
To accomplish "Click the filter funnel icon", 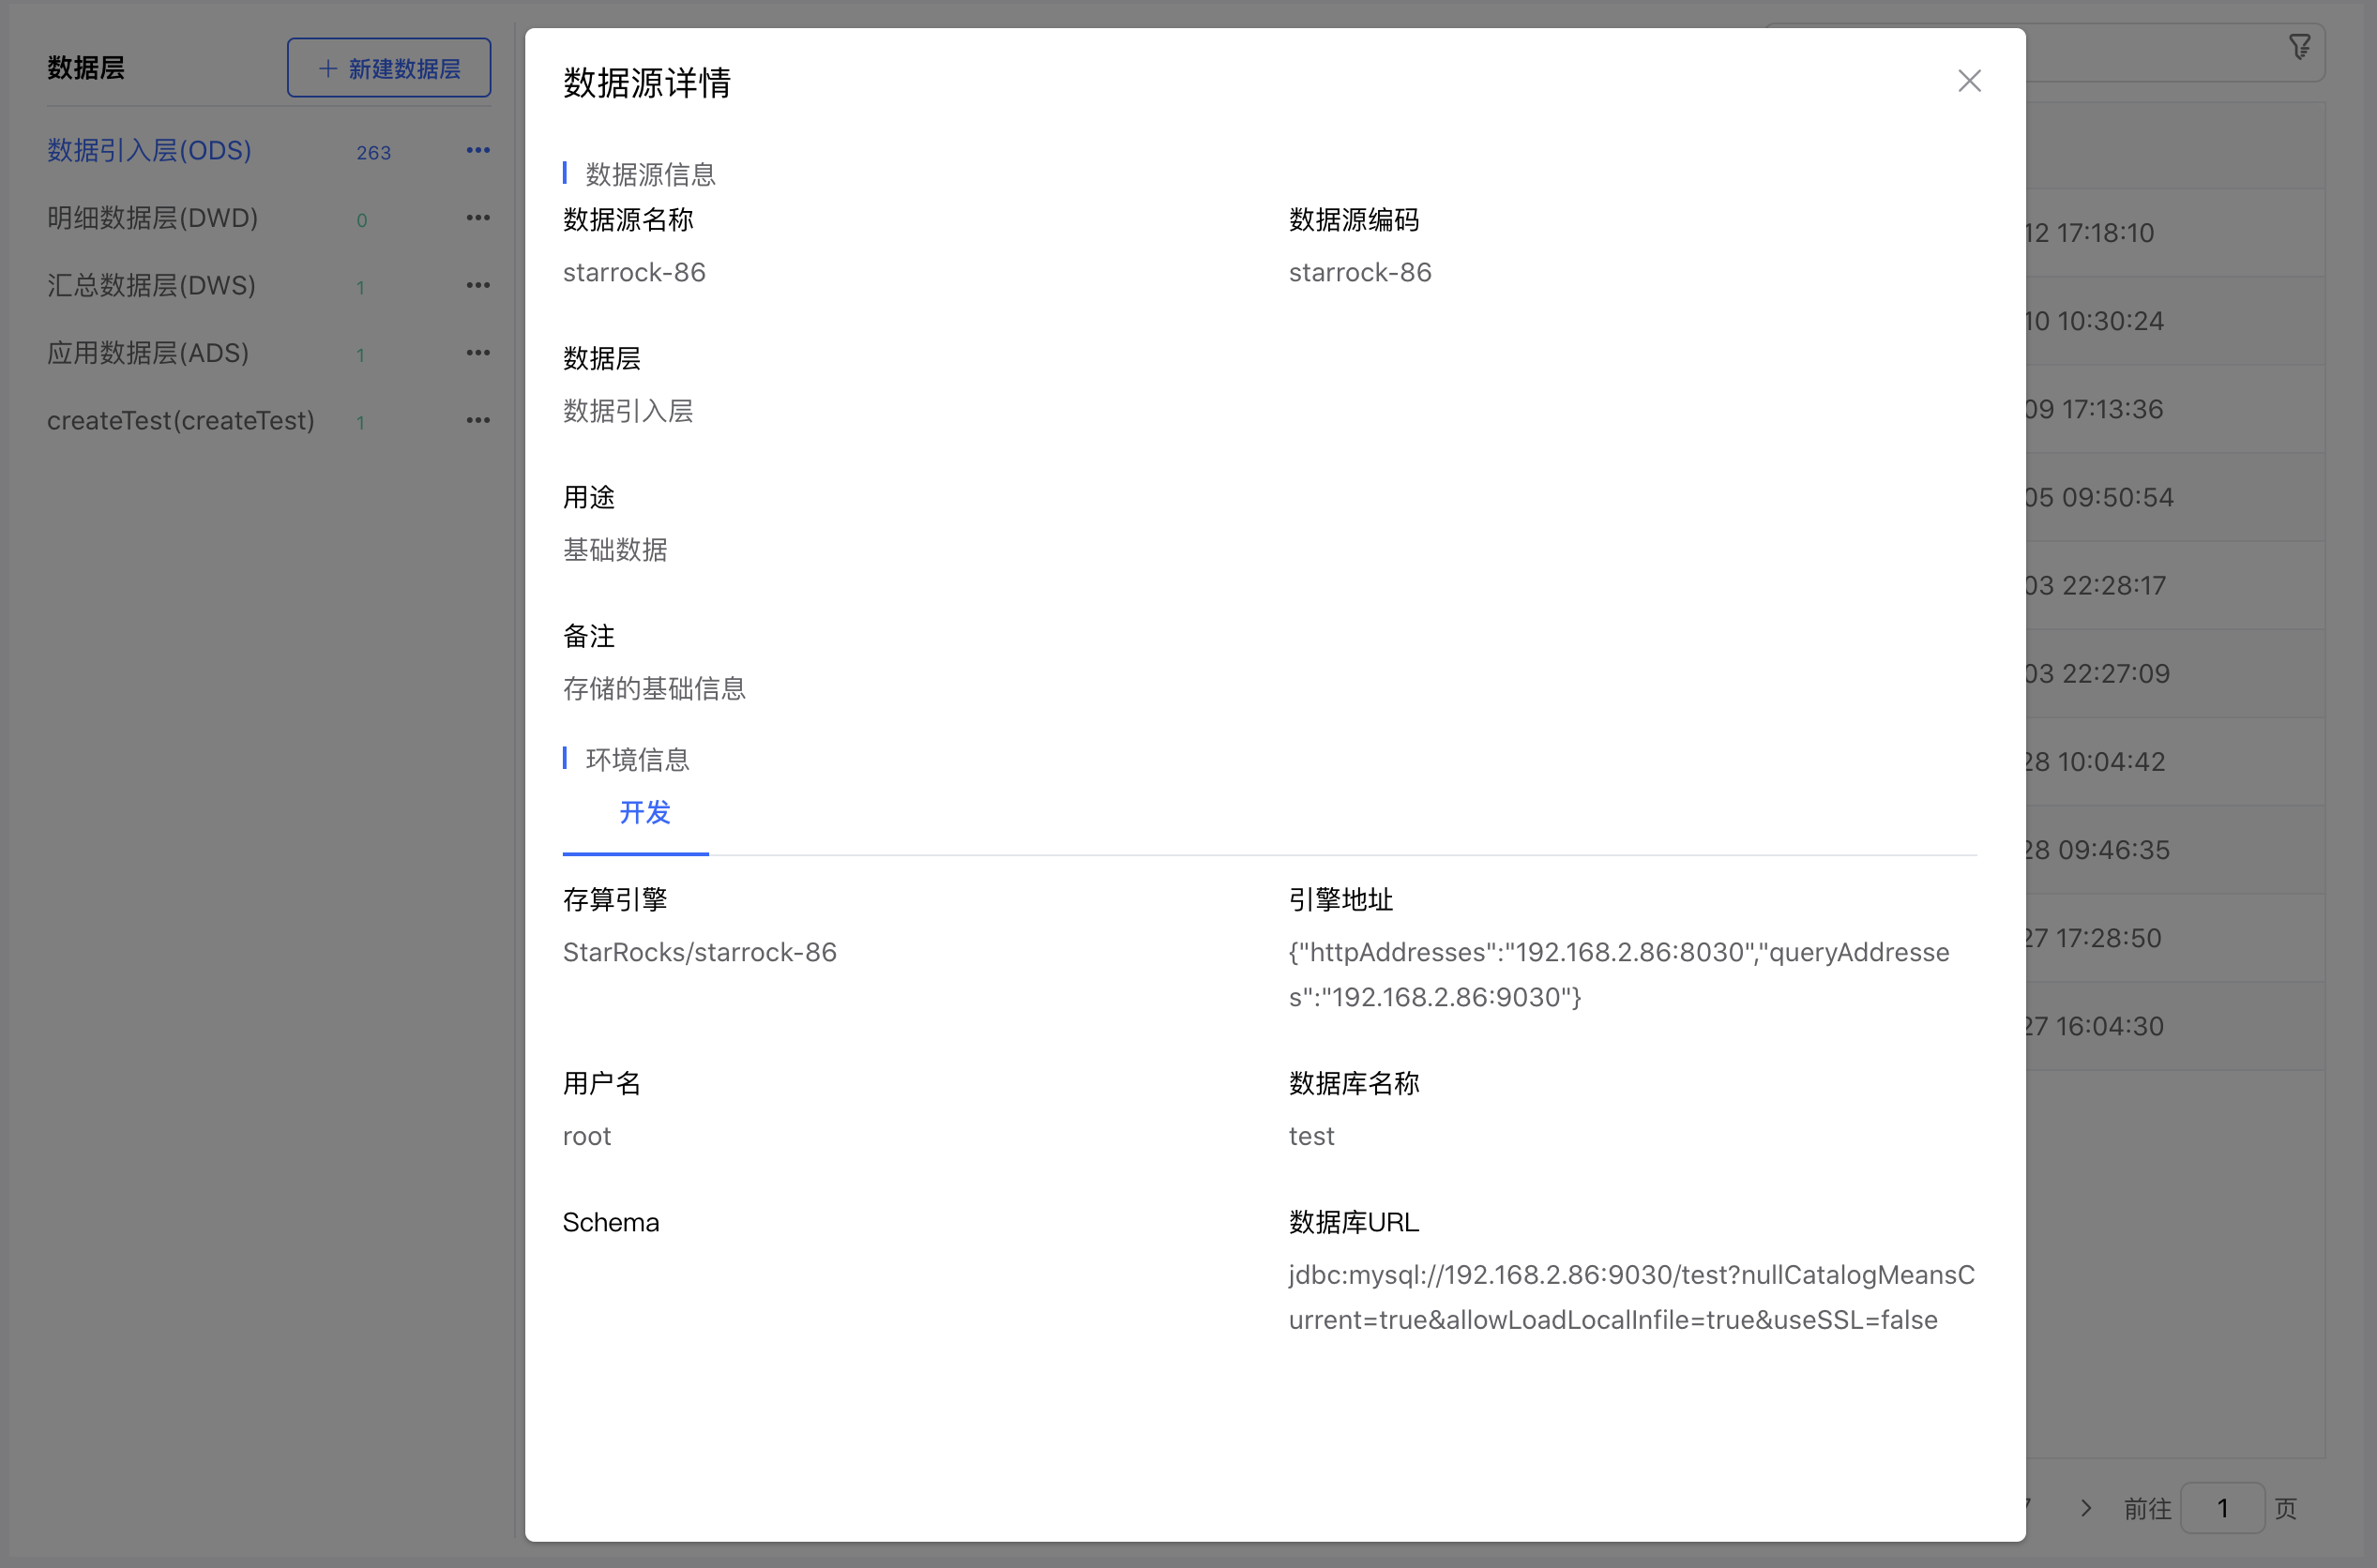I will click(2299, 47).
